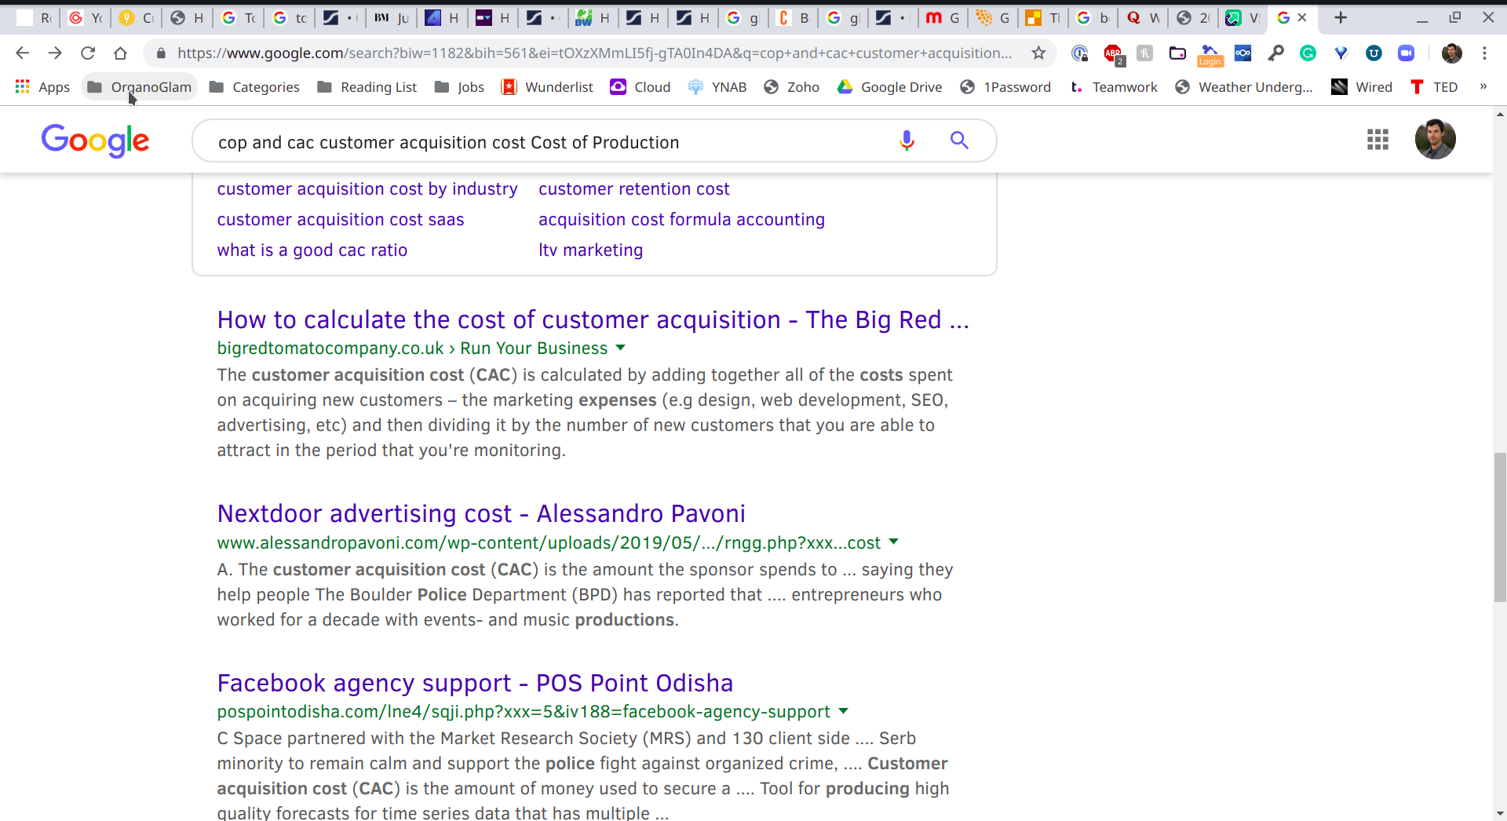This screenshot has height=821, width=1507.
Task: Open the Categories bookmarks folder
Action: click(x=254, y=86)
